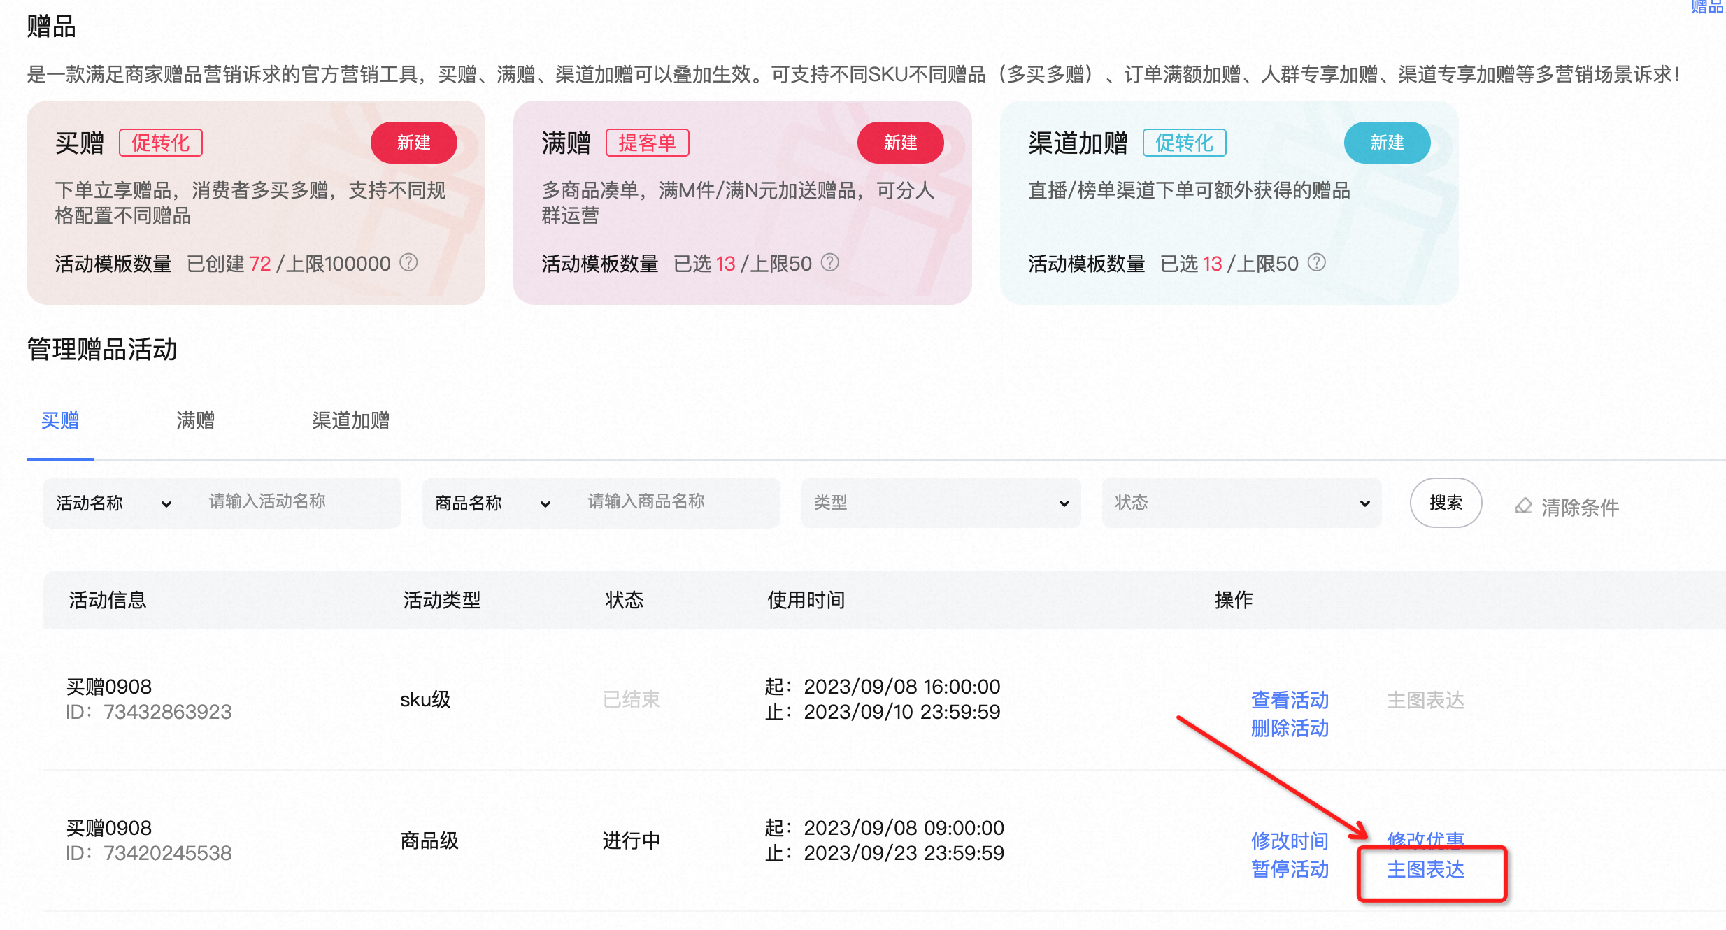
Task: Create new 渠道加赠 activity
Action: point(1387,143)
